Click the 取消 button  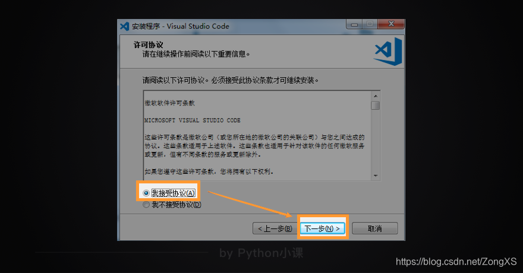(374, 228)
